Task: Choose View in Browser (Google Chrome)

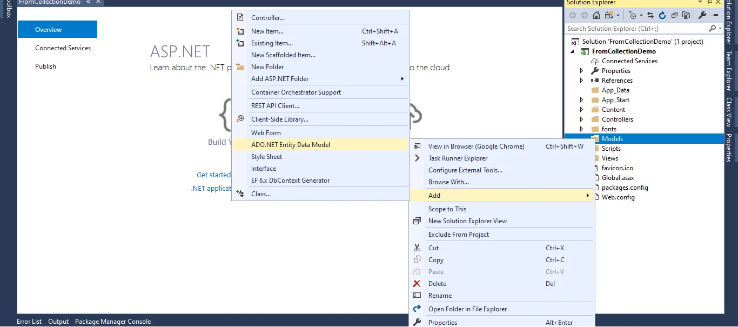Action: pos(502,146)
